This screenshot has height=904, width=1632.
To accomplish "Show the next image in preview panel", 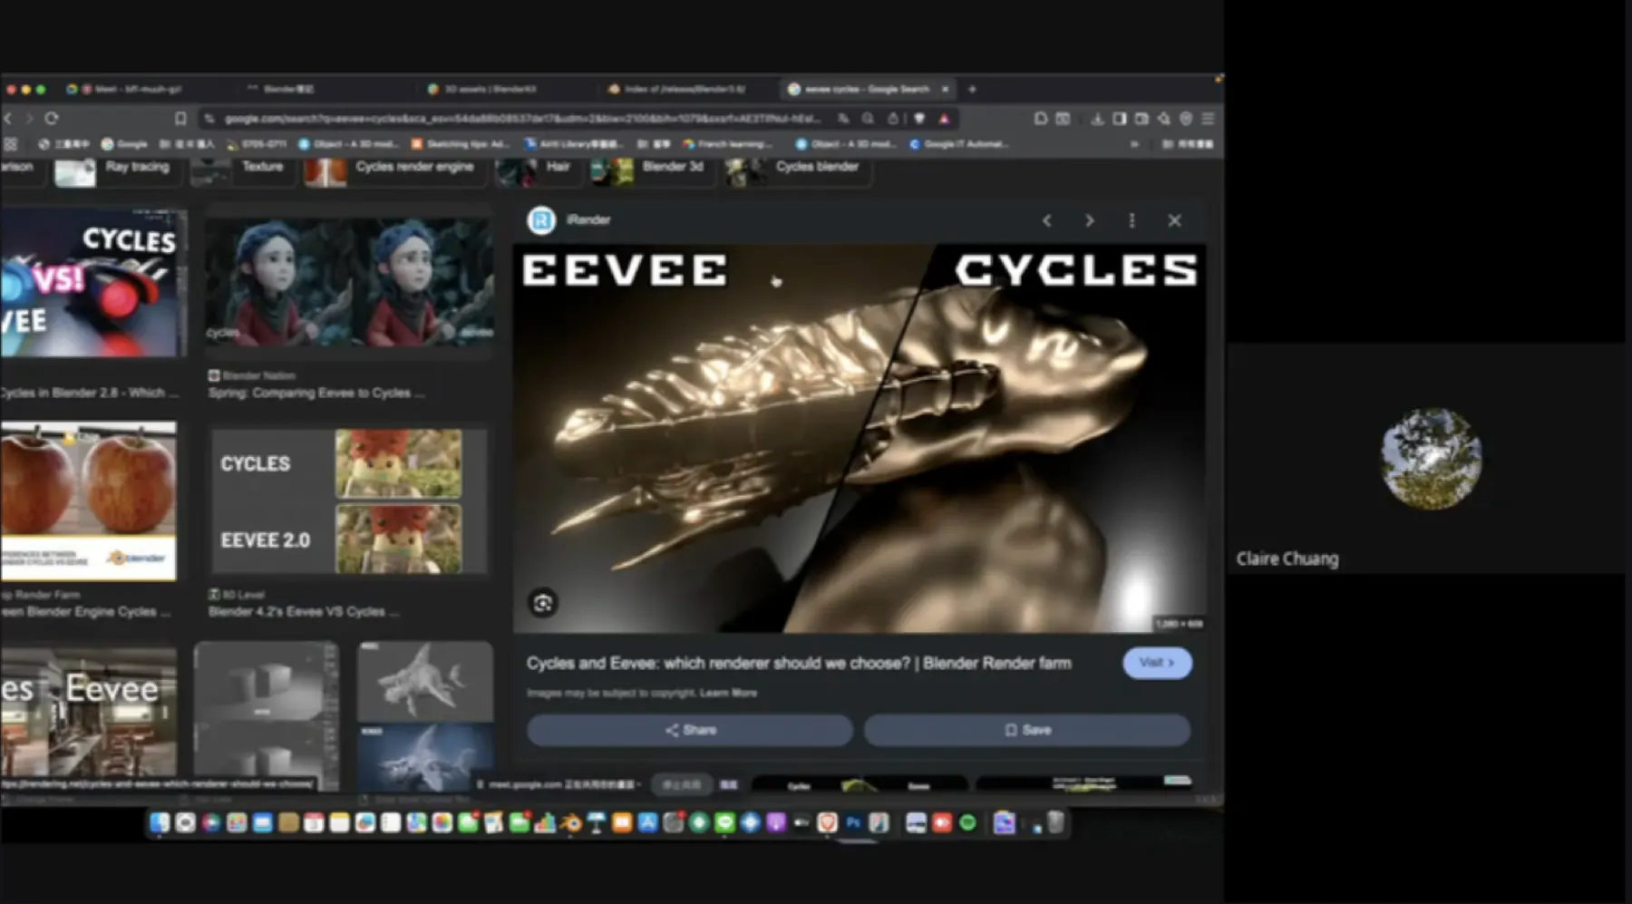I will pos(1089,220).
